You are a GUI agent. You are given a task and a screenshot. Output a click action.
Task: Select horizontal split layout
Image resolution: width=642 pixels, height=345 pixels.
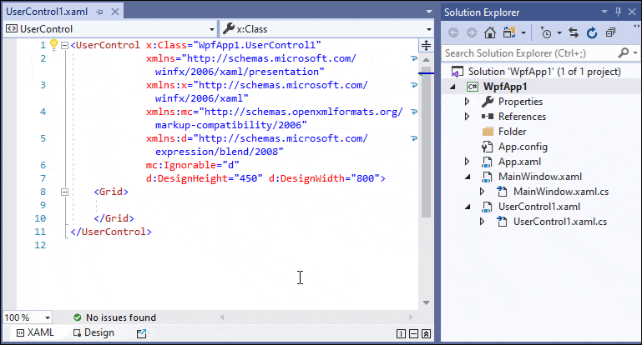click(x=413, y=334)
